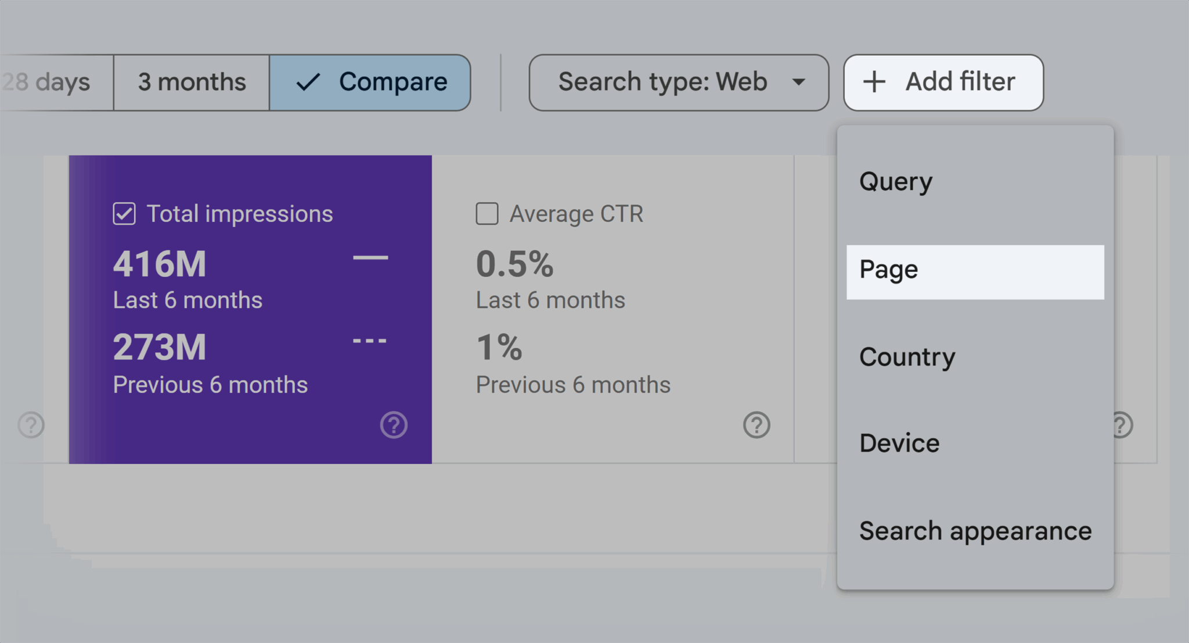Select the 3 months date range
Screen dimensions: 1189x643
[x=192, y=82]
